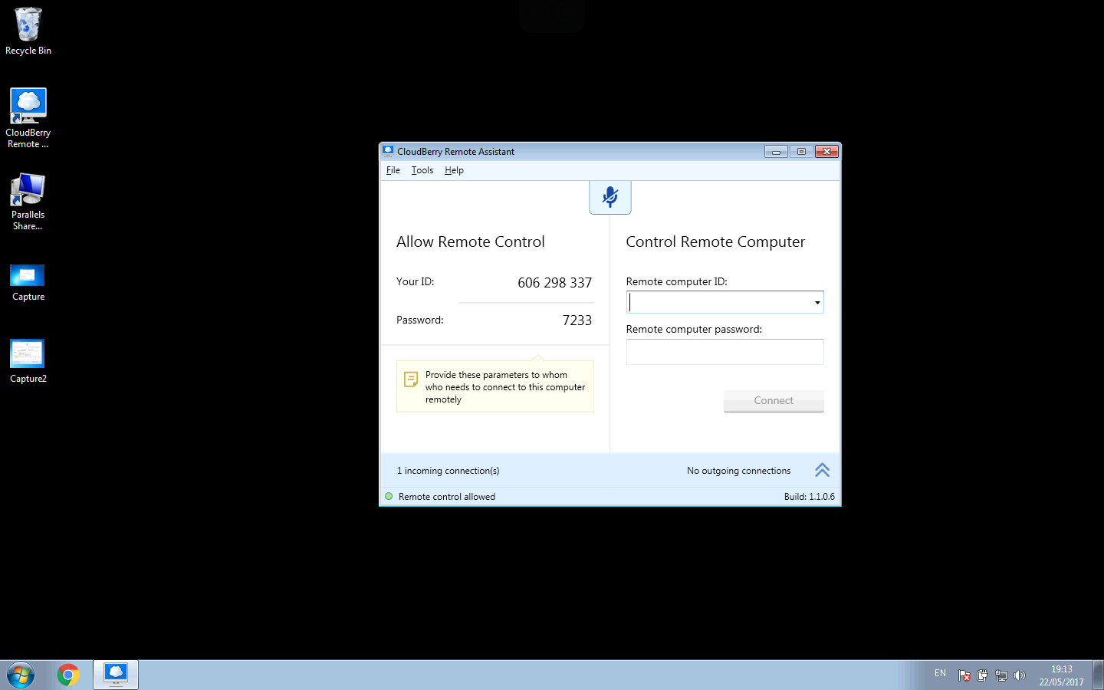Open the Tools menu
This screenshot has width=1104, height=690.
422,170
